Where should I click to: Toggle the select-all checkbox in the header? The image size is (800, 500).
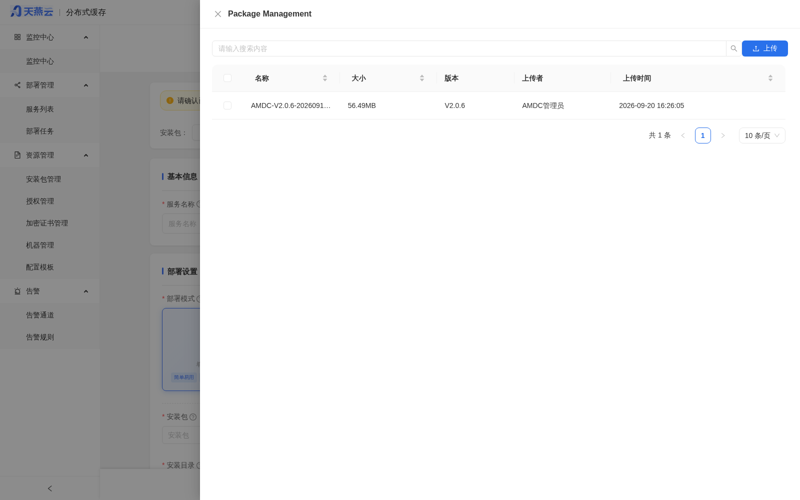click(x=227, y=78)
